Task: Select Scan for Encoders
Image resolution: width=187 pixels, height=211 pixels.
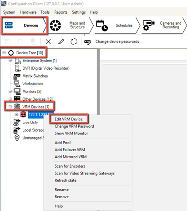Action: click(70, 166)
